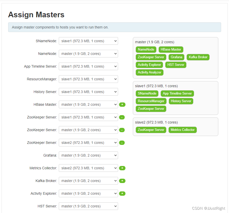
Task: Click the NameNode tag on master host
Action: click(x=146, y=50)
